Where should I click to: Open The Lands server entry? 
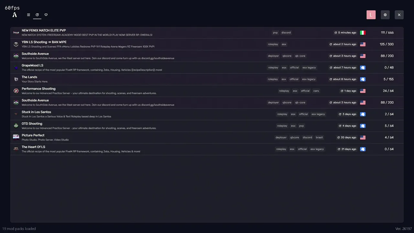29,77
